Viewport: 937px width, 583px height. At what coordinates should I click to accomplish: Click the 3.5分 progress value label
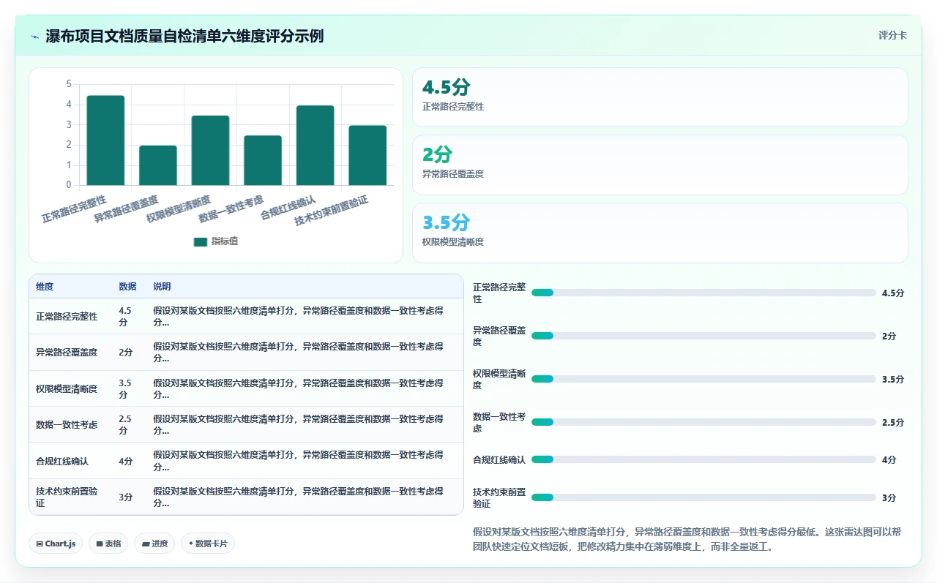(893, 379)
